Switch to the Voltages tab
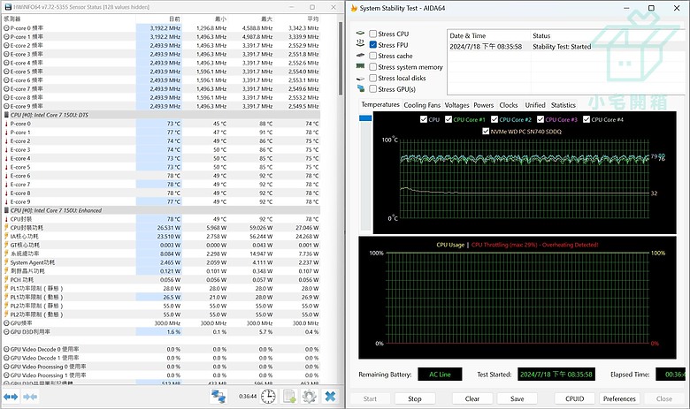The image size is (690, 409). coord(456,105)
